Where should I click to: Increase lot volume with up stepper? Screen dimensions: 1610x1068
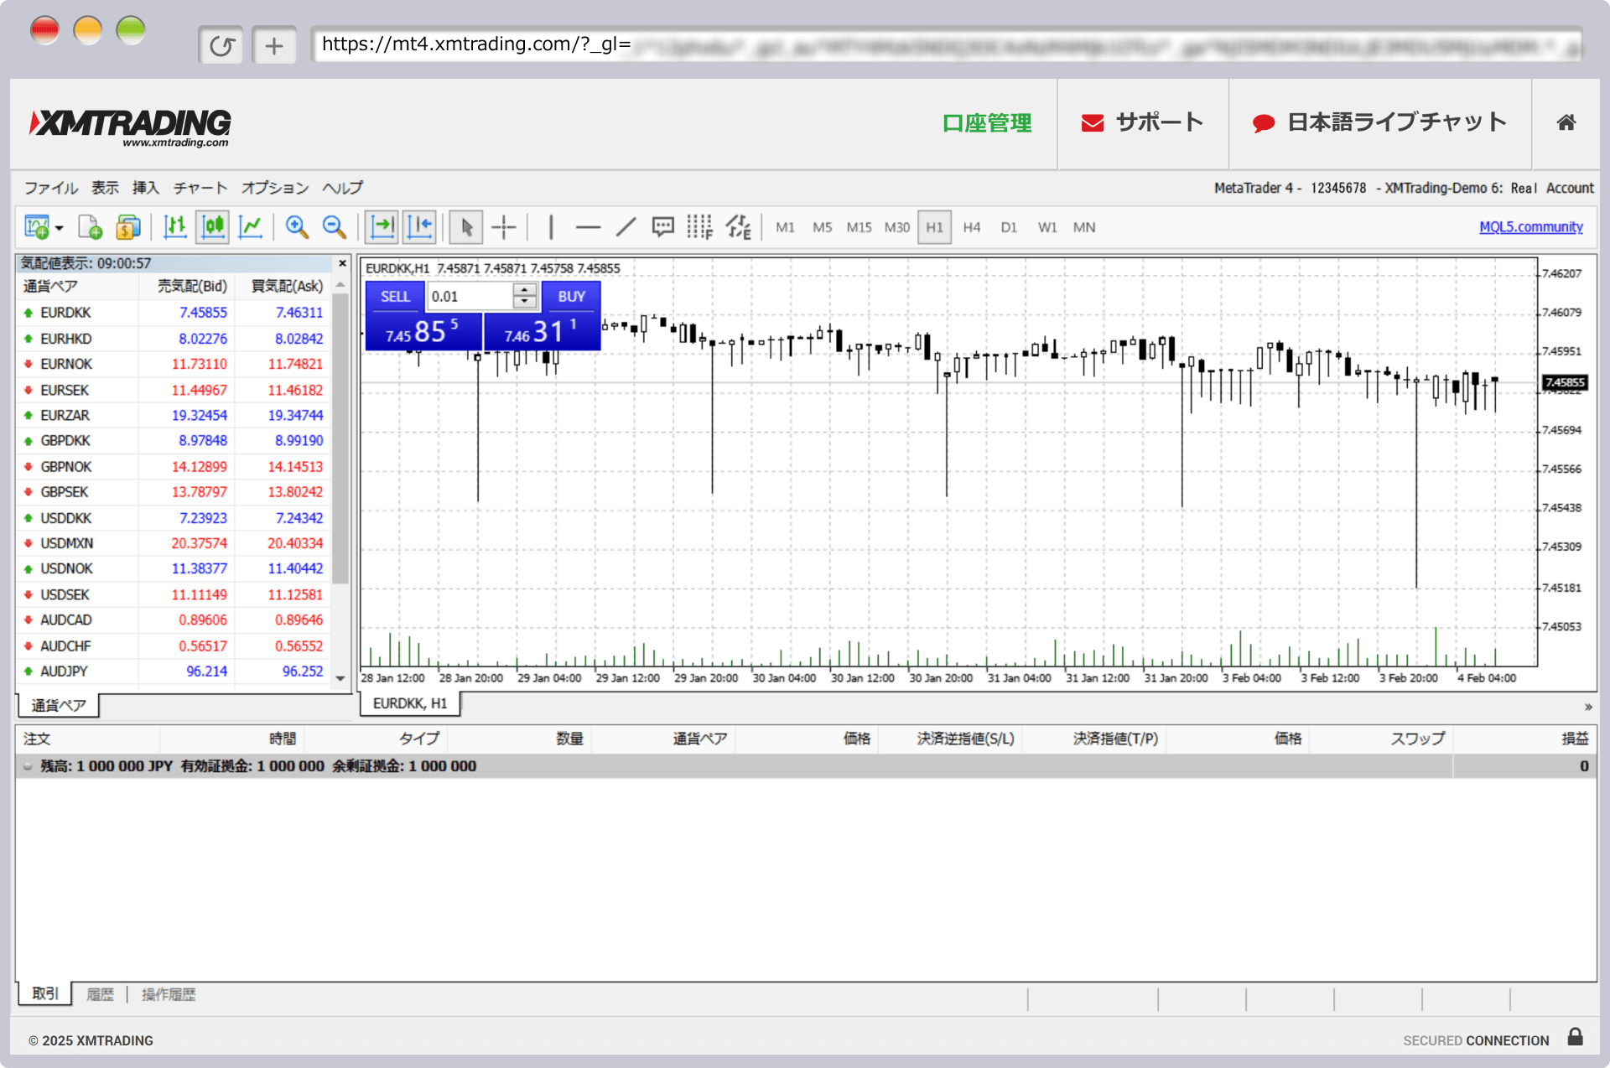525,290
